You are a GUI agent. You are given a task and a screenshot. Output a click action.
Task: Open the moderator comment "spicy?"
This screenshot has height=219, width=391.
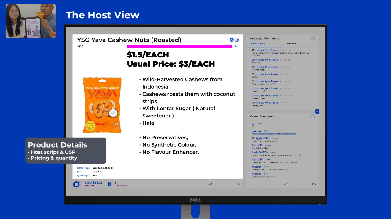tap(255, 77)
